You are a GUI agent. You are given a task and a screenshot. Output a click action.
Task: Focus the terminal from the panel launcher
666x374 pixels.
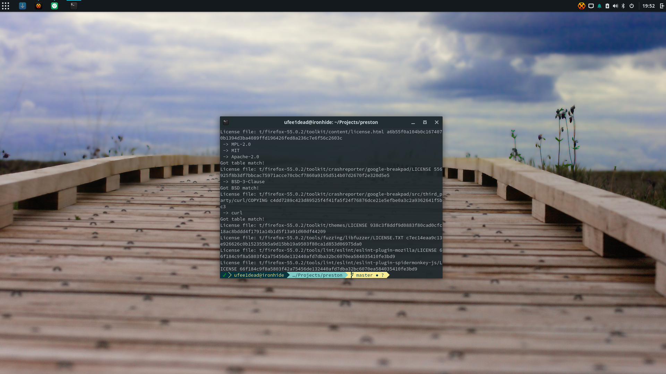74,6
